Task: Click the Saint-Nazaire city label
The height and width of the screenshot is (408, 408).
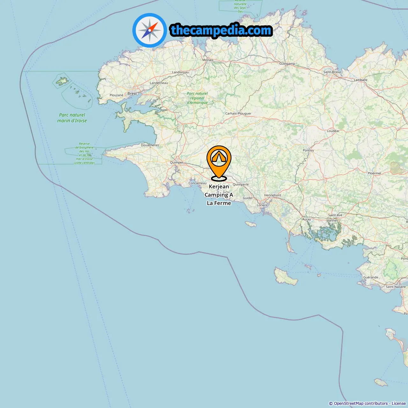Action: tap(396, 287)
